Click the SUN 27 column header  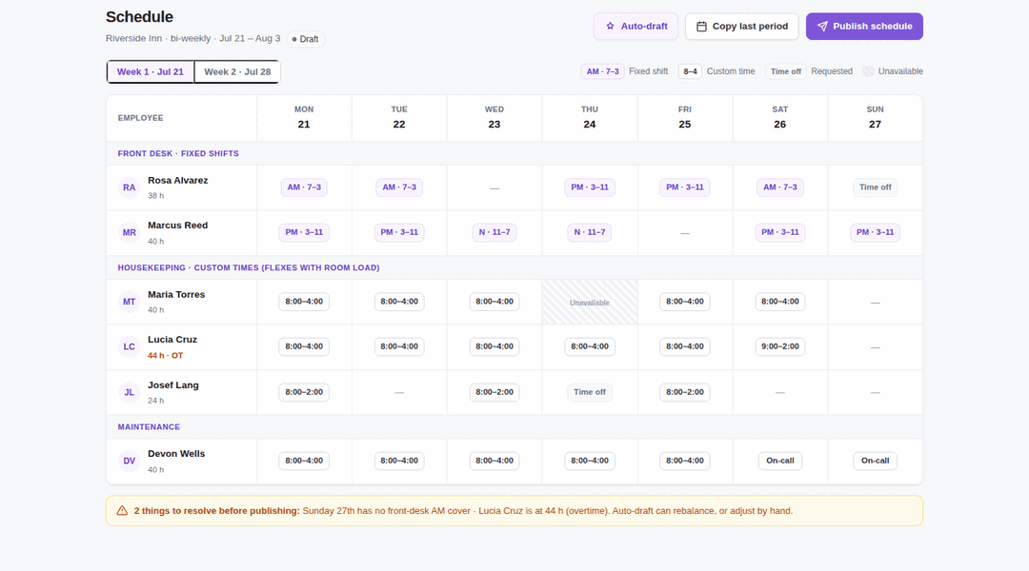[876, 118]
